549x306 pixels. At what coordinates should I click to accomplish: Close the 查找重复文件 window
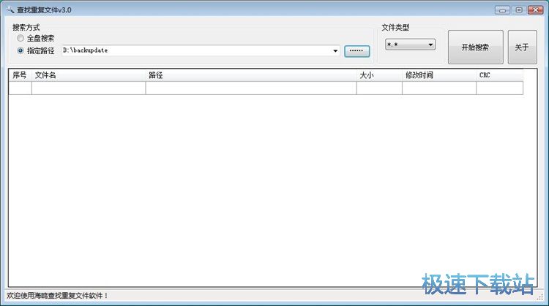point(535,10)
